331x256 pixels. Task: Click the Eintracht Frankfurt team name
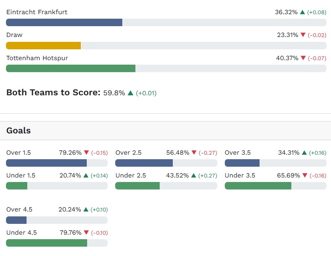[x=37, y=12]
